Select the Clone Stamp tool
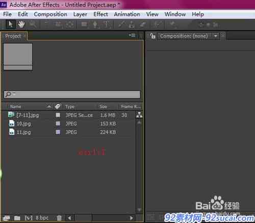The height and width of the screenshot is (223, 255). coord(132,24)
